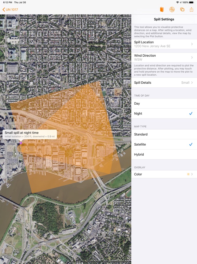197x264 pixels.
Task: Tap the purple spill location pin
Action: click(x=21, y=143)
